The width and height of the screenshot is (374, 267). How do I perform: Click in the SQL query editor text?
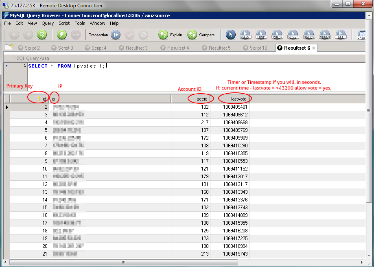click(66, 66)
